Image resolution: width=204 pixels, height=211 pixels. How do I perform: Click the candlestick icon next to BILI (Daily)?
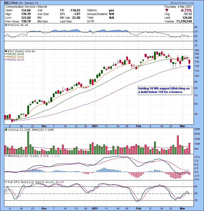coord(6,51)
